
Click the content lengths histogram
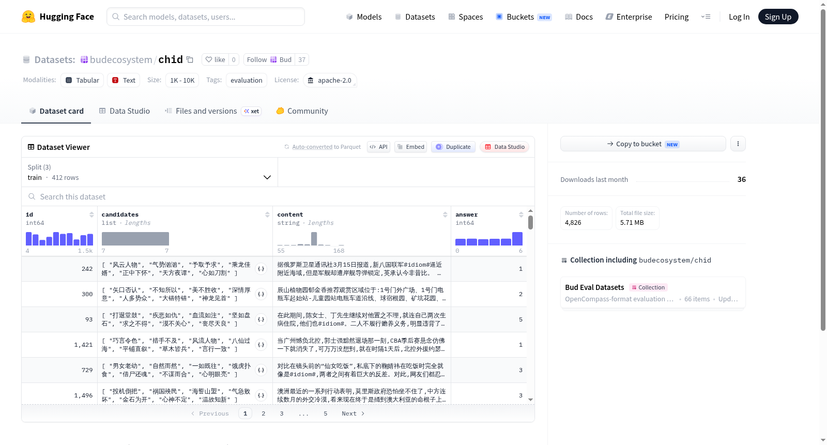tap(311, 238)
